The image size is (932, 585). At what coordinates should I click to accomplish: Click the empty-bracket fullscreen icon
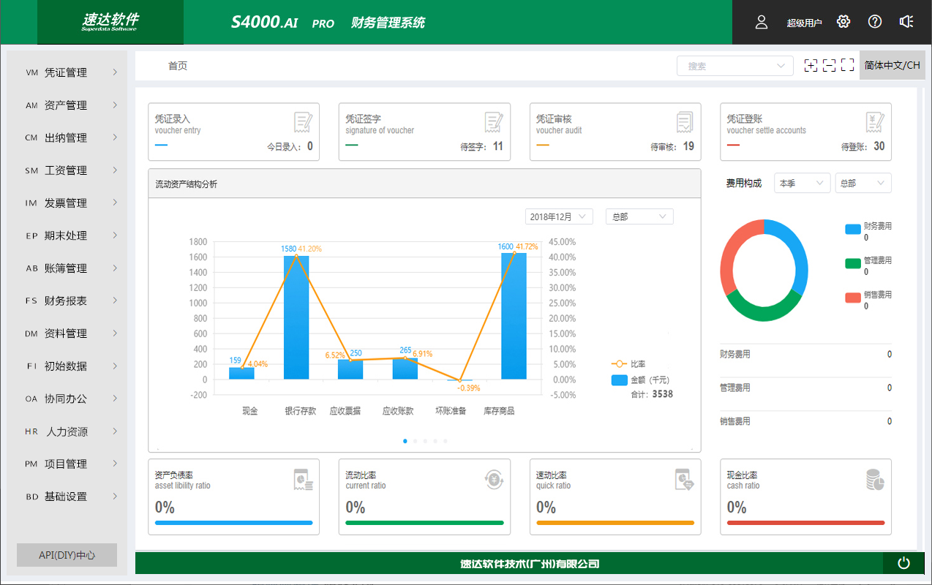pos(847,66)
